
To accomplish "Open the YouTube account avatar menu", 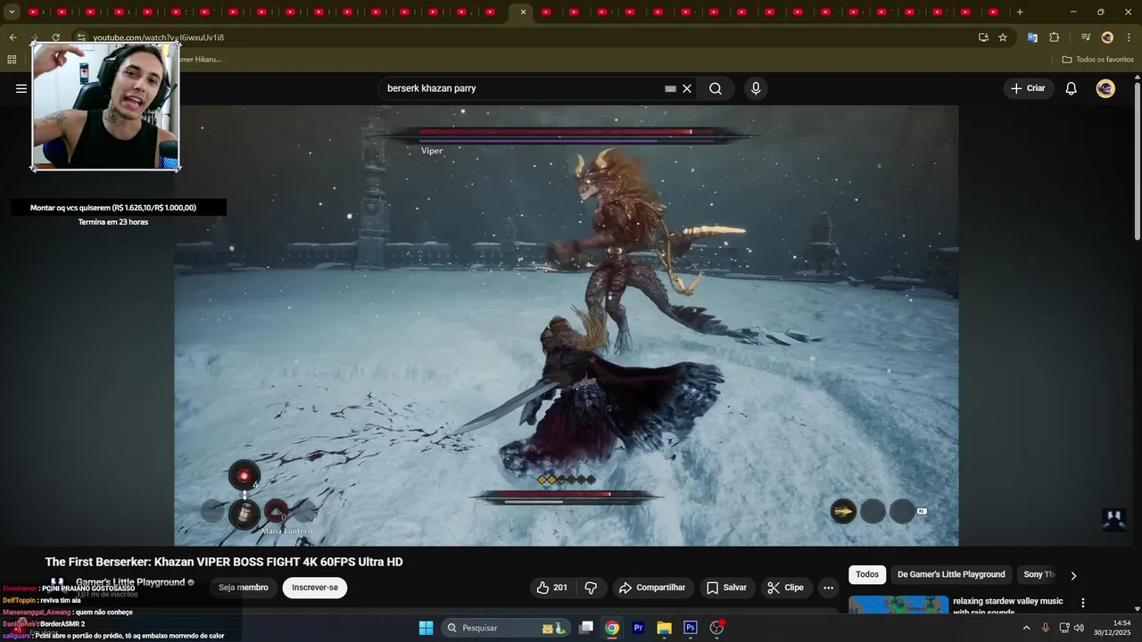I will click(x=1105, y=88).
